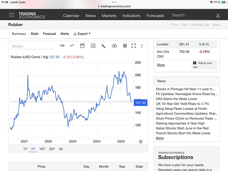This screenshot has width=228, height=171.
Task: Click the add comparison plus icon
Action: tap(93, 46)
